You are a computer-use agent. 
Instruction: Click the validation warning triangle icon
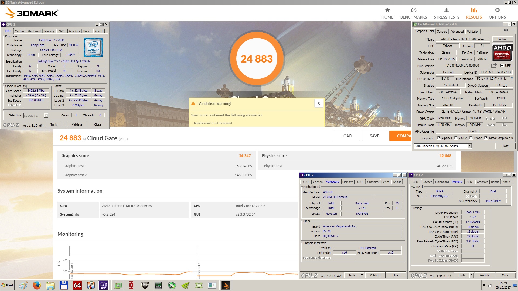(x=193, y=103)
